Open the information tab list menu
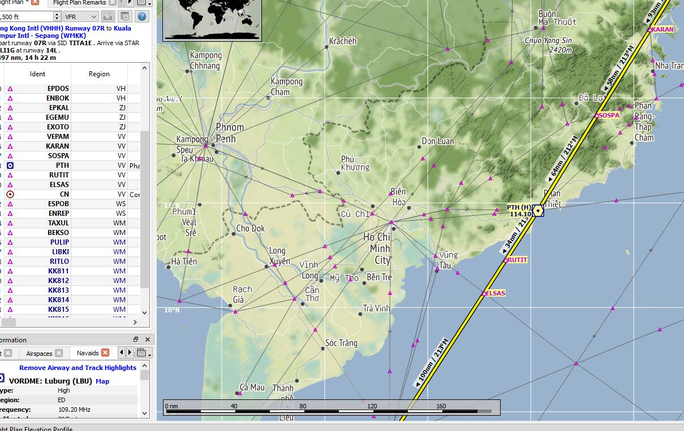 144,352
